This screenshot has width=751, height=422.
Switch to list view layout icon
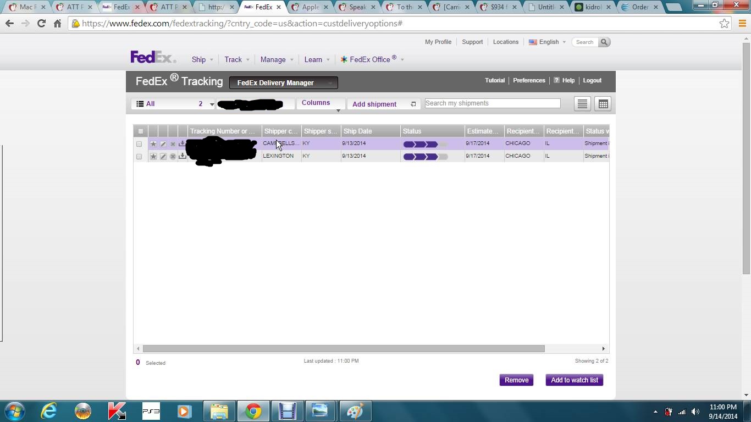point(582,104)
